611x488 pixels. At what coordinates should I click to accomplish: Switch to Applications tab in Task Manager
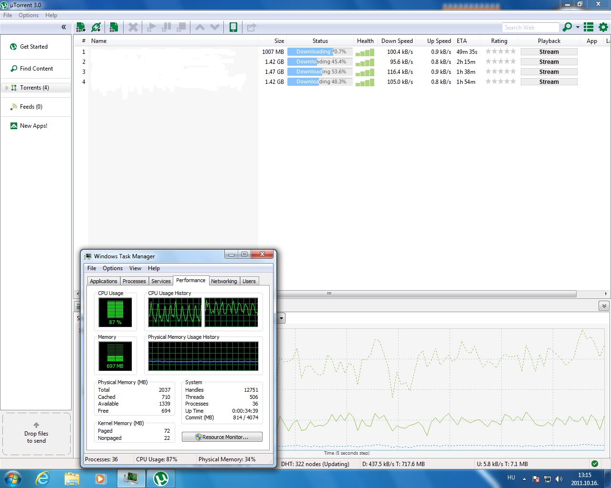click(x=104, y=281)
